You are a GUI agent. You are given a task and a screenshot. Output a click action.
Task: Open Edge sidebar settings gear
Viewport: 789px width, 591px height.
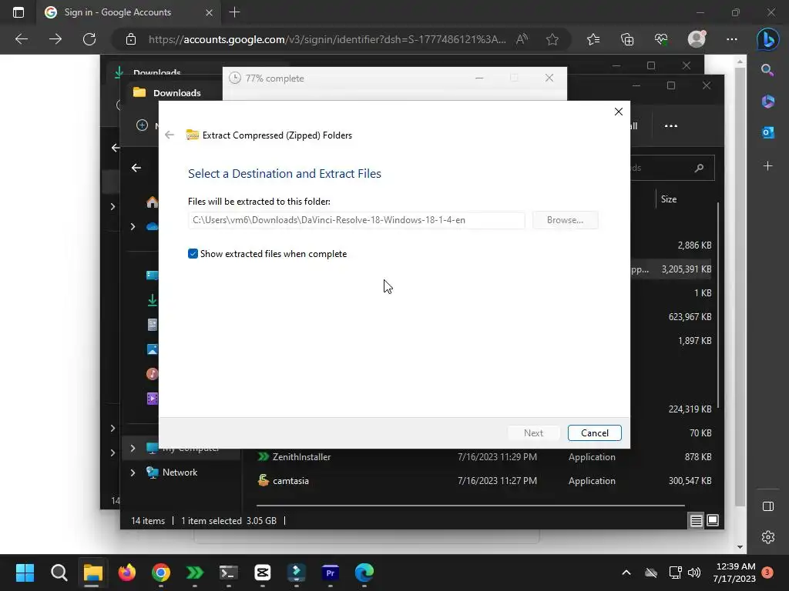768,537
